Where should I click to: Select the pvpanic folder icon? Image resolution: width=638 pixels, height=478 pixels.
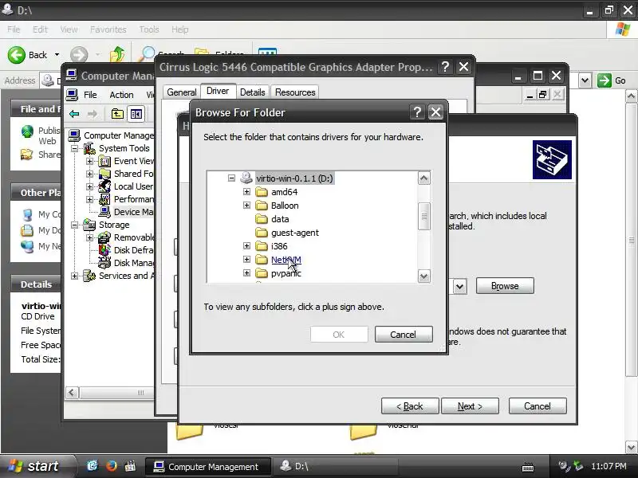[x=262, y=273]
